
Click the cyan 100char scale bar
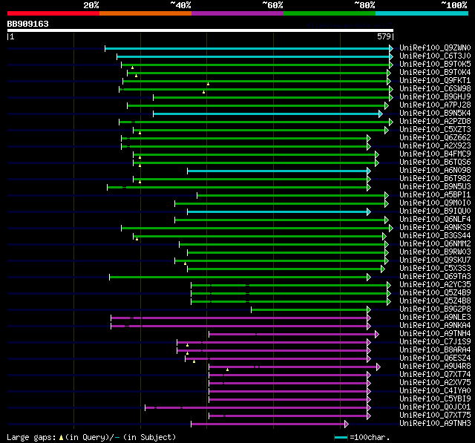coord(341,437)
